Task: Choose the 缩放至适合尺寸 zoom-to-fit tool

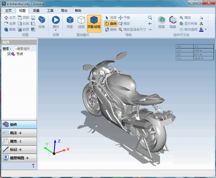Action: click(132, 29)
